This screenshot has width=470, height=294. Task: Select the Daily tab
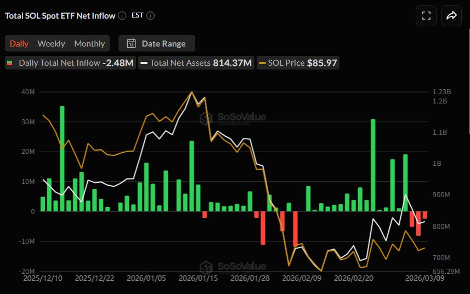click(19, 44)
